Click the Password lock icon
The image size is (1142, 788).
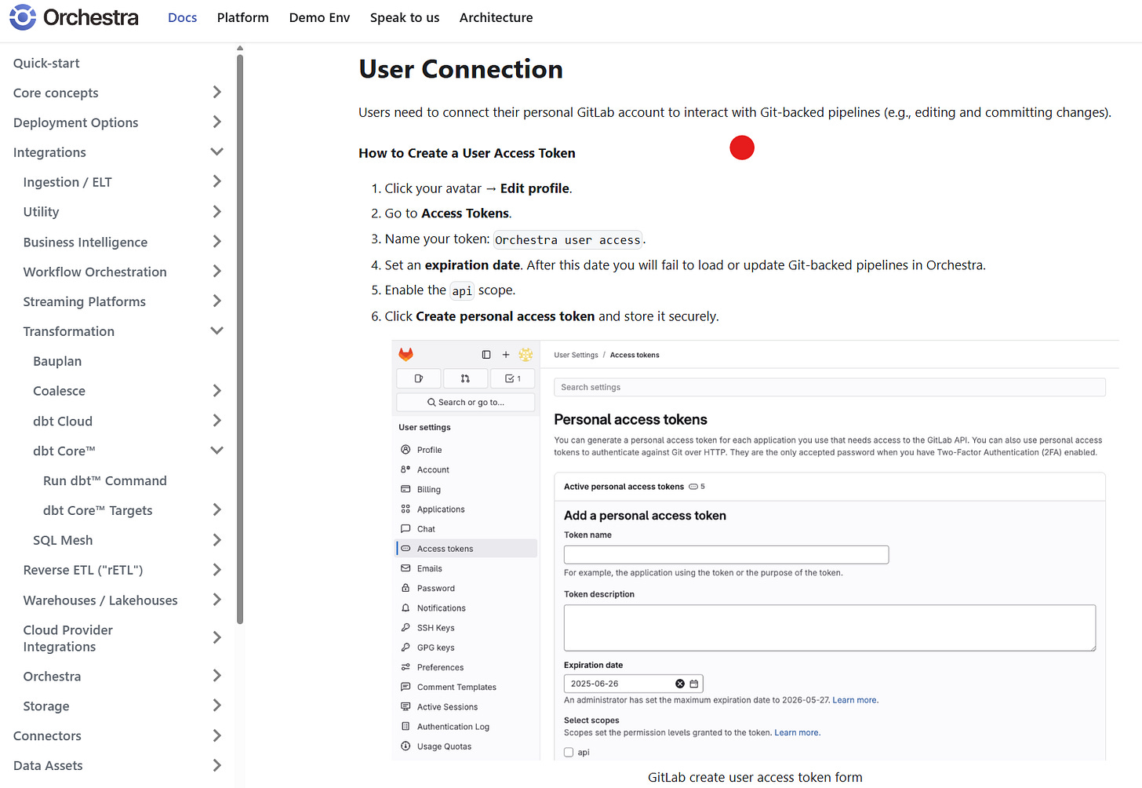coord(406,588)
